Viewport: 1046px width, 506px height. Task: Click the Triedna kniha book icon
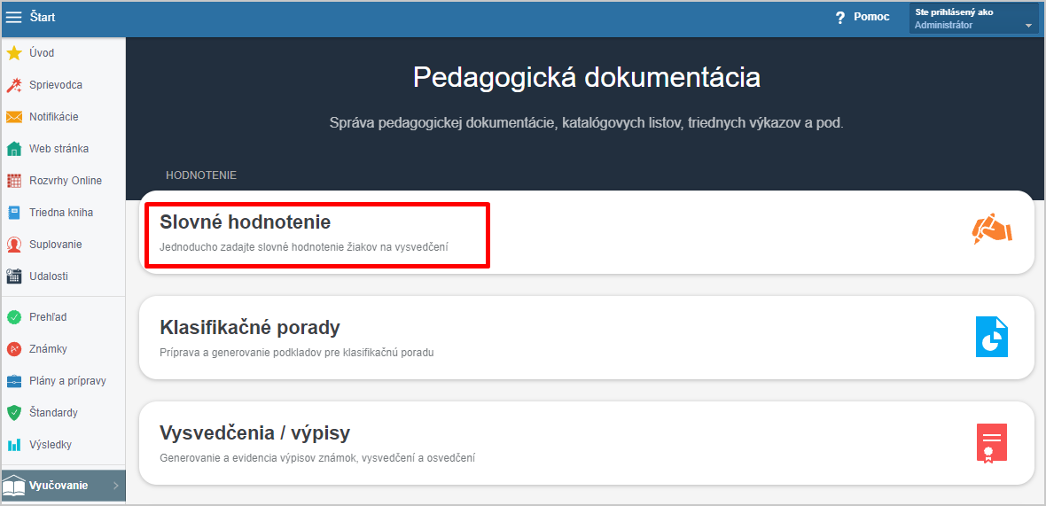14,213
